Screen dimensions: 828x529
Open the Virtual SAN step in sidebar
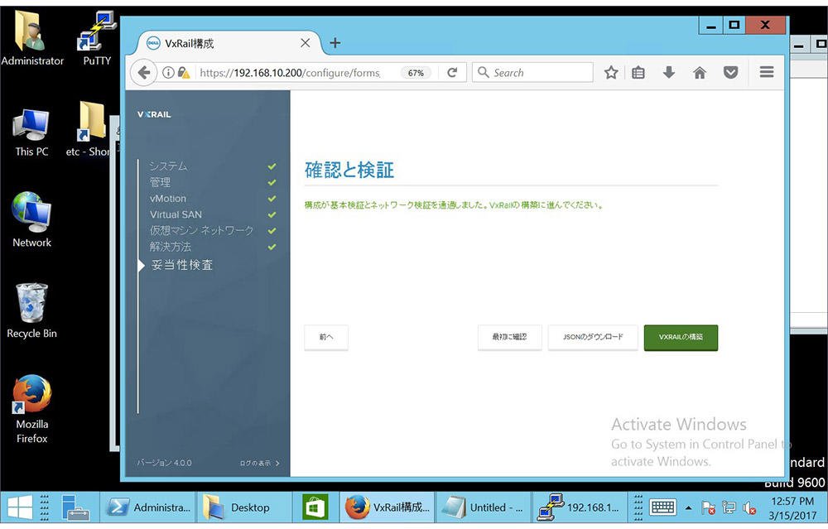176,214
